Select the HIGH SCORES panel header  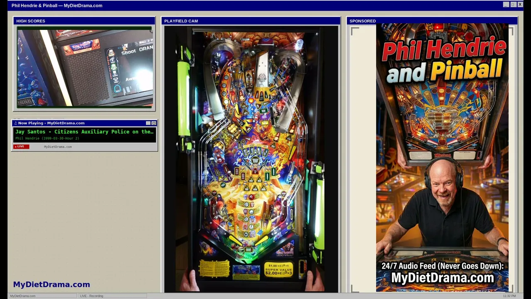(x=84, y=21)
